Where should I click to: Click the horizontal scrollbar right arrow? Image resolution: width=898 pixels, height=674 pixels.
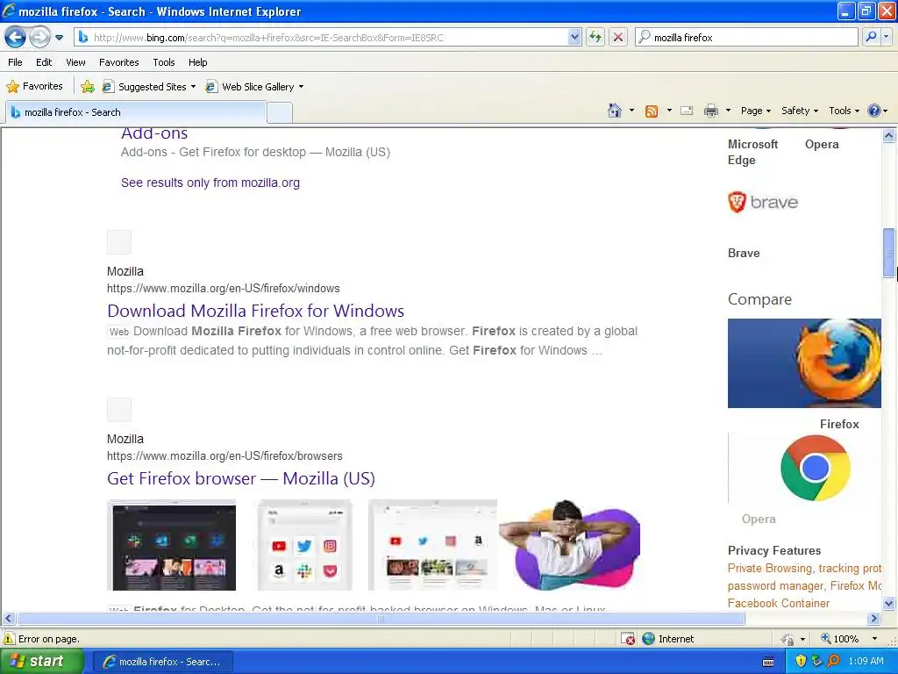coord(874,619)
